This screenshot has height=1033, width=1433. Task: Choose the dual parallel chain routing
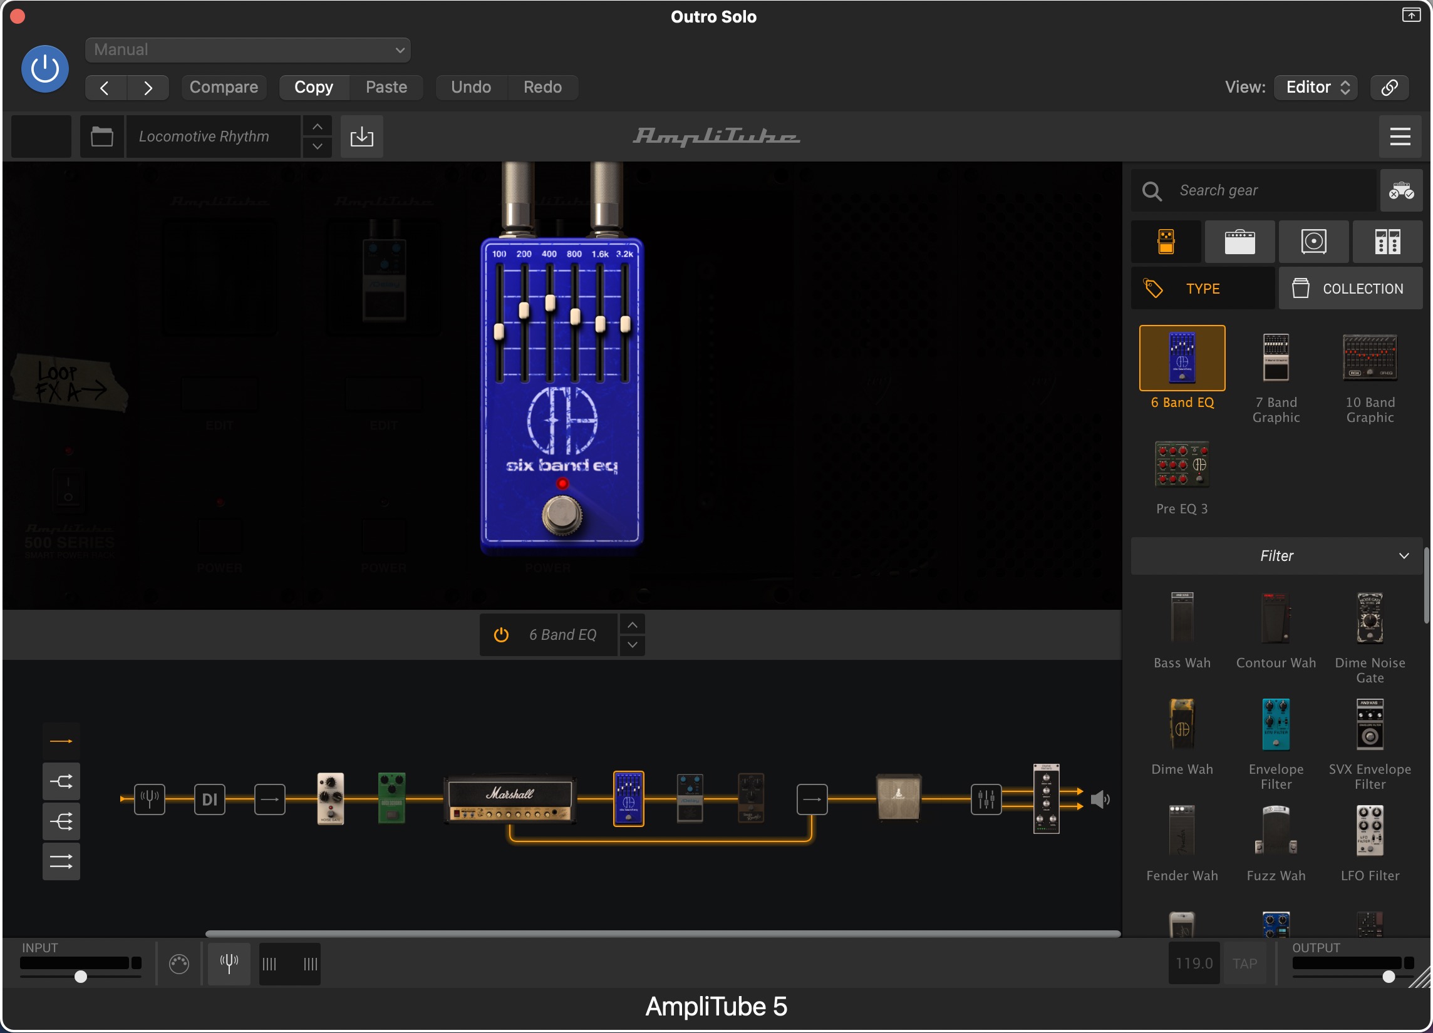(x=61, y=861)
